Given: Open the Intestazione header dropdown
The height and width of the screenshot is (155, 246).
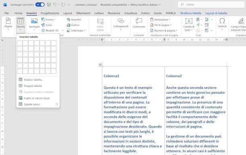Looking at the screenshot, I should 160,20.
